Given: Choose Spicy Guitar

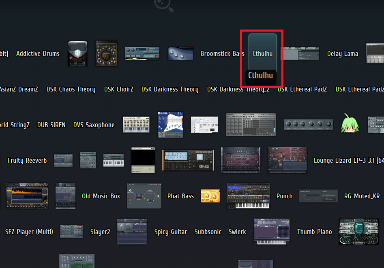Looking at the screenshot, I should [170, 232].
